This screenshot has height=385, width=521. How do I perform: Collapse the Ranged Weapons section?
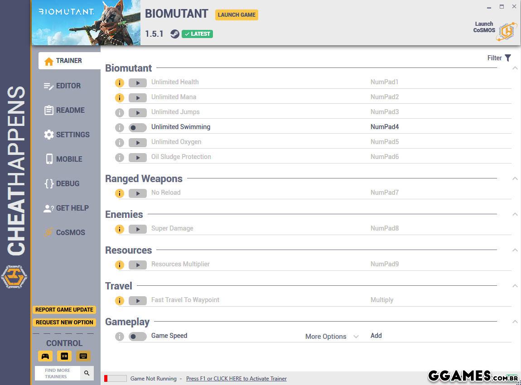click(x=515, y=179)
